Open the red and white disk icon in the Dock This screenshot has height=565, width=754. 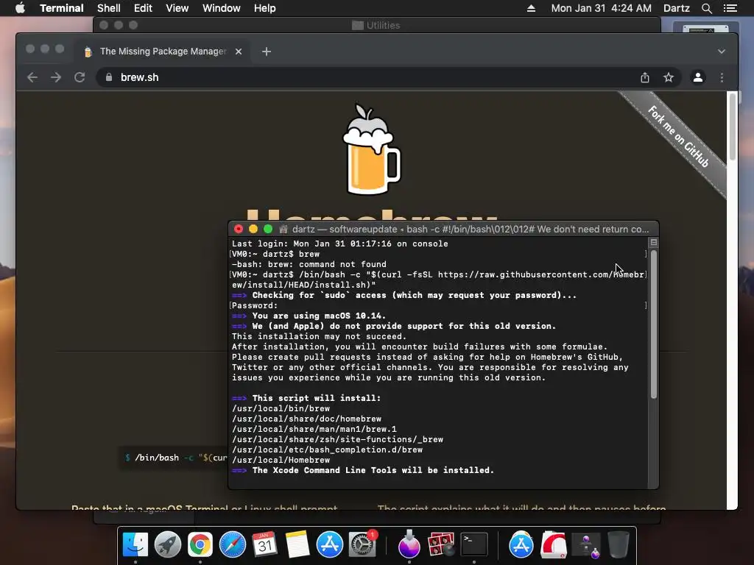coord(554,544)
